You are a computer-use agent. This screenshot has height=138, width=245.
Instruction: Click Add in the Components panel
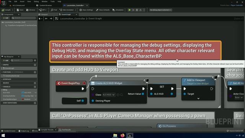tap(6, 18)
